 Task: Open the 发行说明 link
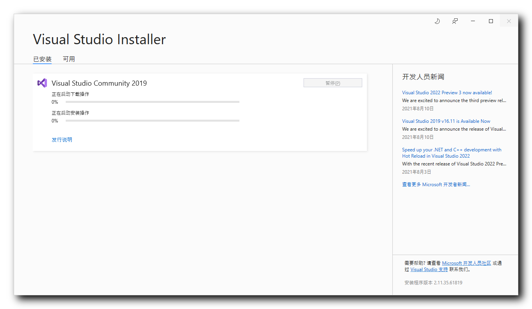pos(62,140)
